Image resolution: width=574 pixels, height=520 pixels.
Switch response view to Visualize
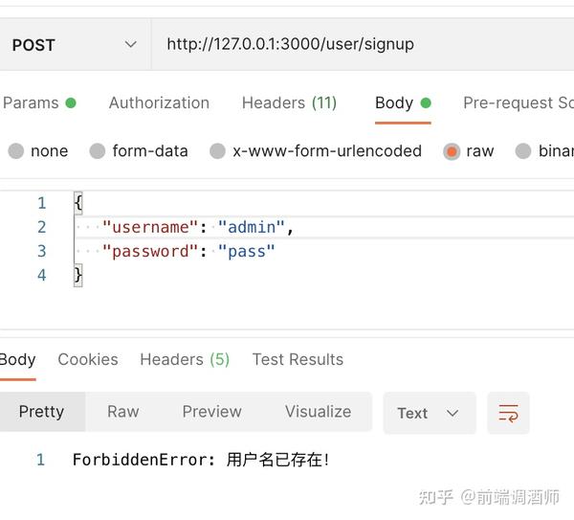pyautogui.click(x=319, y=412)
